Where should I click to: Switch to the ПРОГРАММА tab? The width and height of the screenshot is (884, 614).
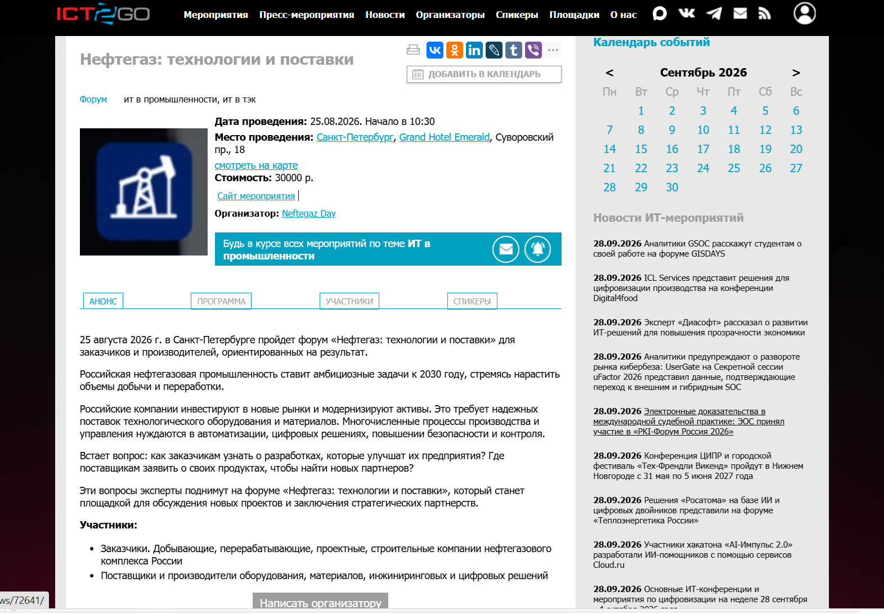click(x=221, y=301)
